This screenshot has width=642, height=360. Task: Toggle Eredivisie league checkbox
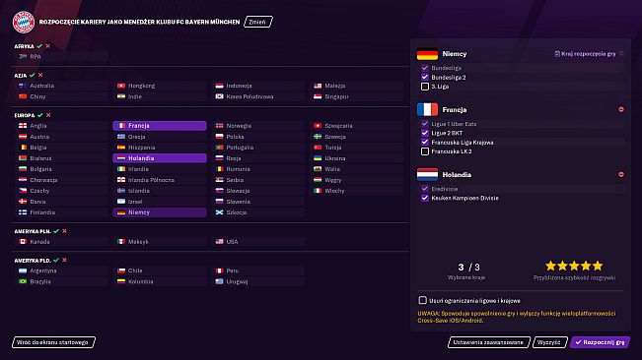pos(425,189)
